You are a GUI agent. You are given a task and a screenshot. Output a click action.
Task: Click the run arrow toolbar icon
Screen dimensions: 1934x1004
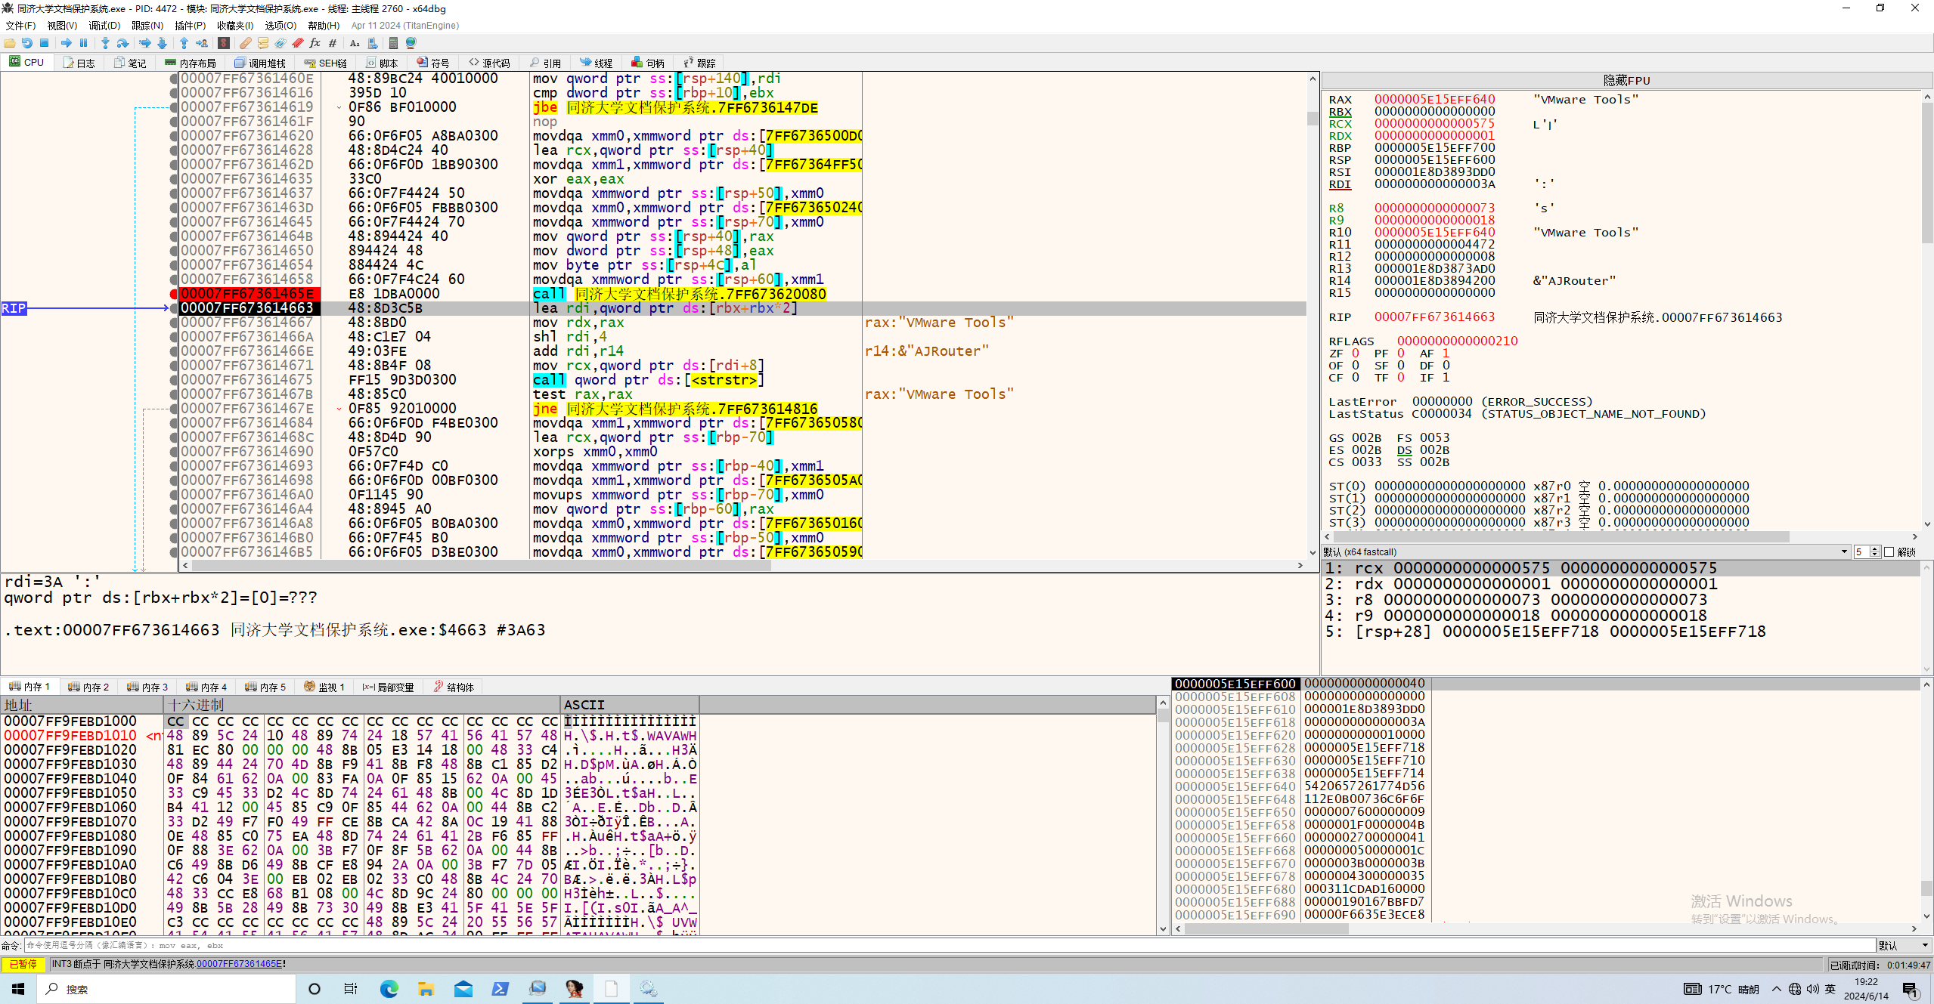click(x=67, y=43)
